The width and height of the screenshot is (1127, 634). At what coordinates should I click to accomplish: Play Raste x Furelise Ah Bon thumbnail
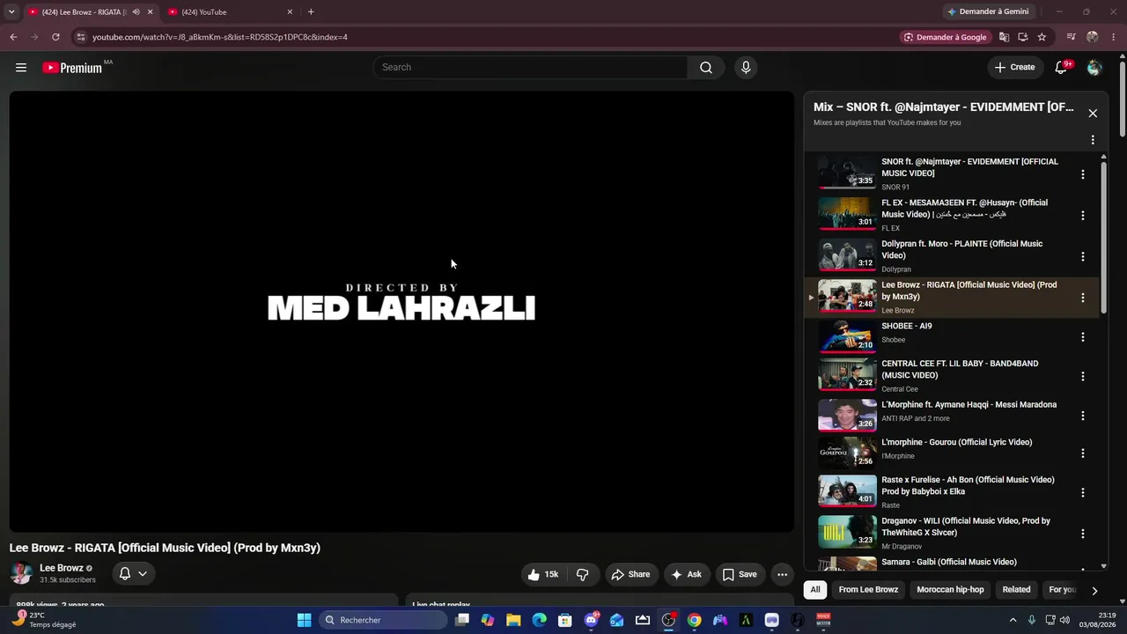[847, 491]
